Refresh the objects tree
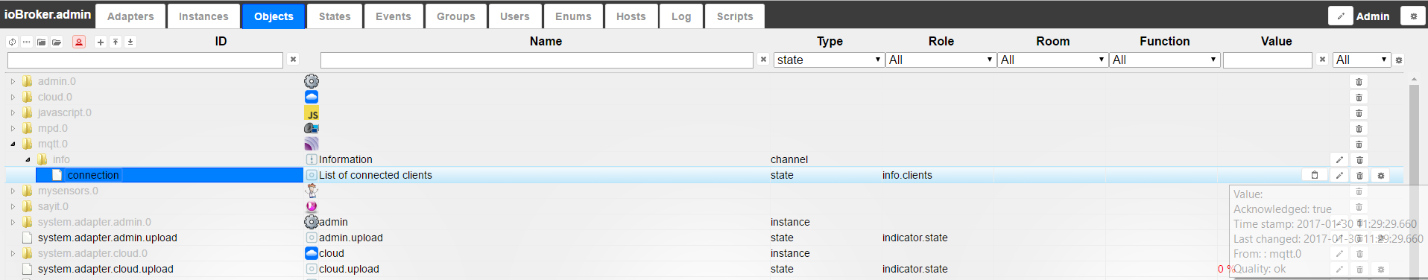This screenshot has width=1428, height=280. (12, 42)
